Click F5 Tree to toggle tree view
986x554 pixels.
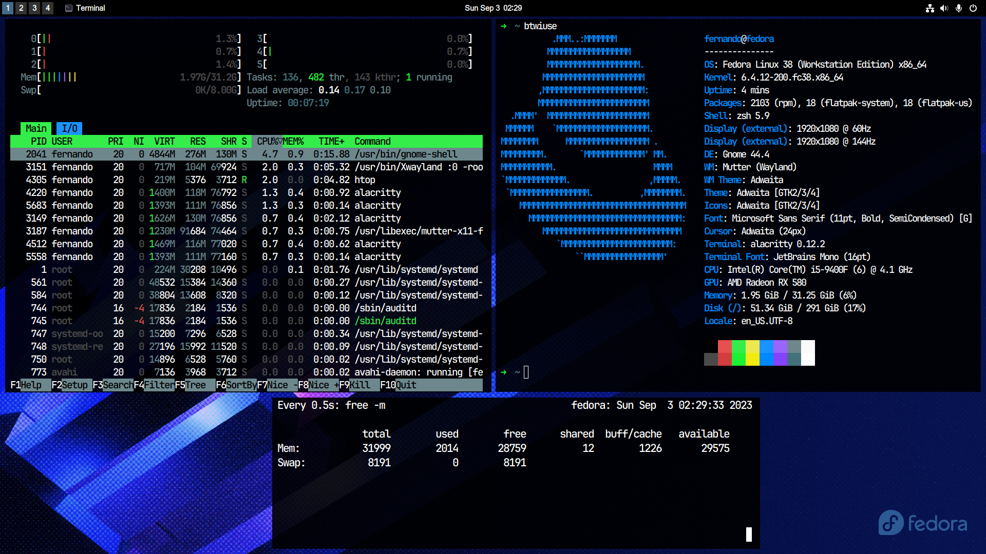195,385
